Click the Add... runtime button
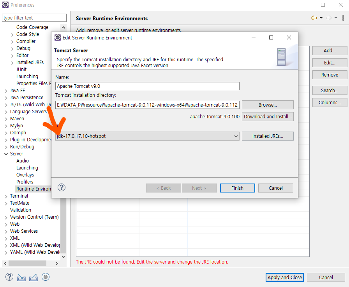Screen dimensions: 349x287 [330, 51]
